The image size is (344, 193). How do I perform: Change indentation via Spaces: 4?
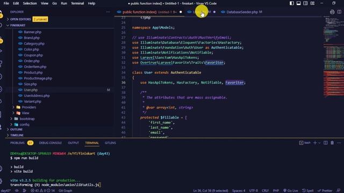[239, 191]
